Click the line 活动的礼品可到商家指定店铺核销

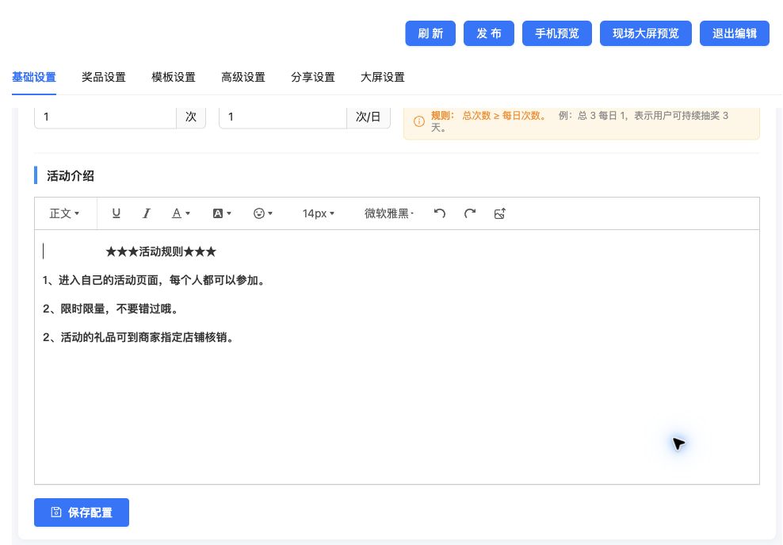pyautogui.click(x=139, y=337)
